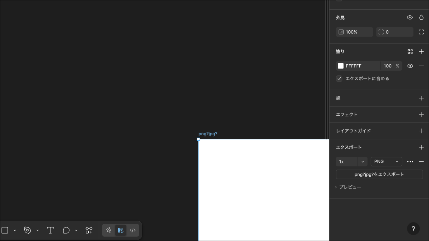Select the Comment bubble tool
The height and width of the screenshot is (241, 429).
66,230
